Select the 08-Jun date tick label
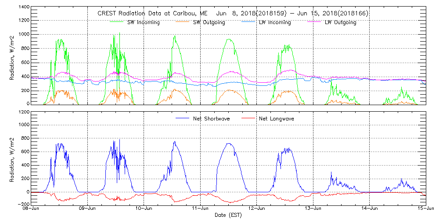The height and width of the screenshot is (219, 439). 31,209
